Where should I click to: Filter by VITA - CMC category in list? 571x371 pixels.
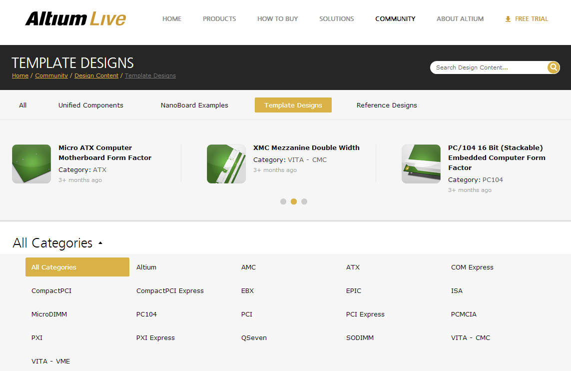471,338
